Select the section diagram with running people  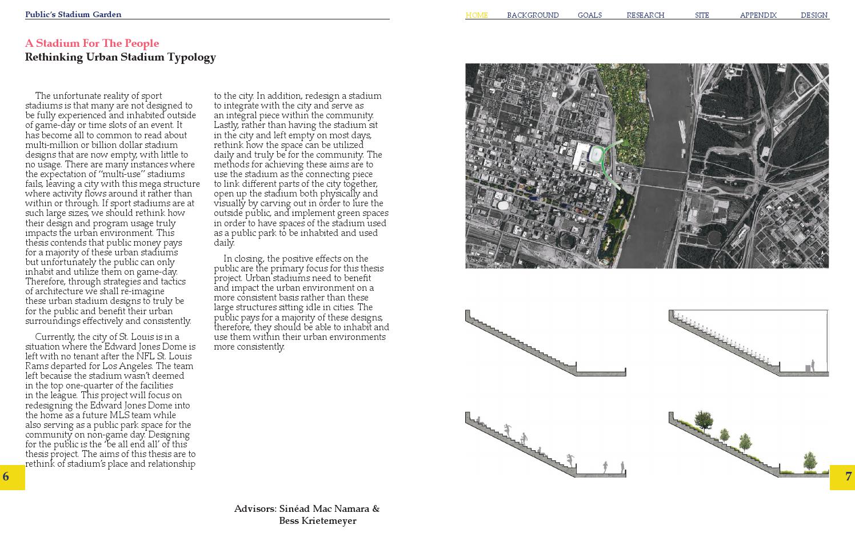(x=546, y=444)
